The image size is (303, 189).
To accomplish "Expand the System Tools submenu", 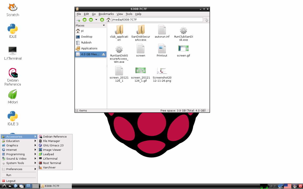I will 19,163.
